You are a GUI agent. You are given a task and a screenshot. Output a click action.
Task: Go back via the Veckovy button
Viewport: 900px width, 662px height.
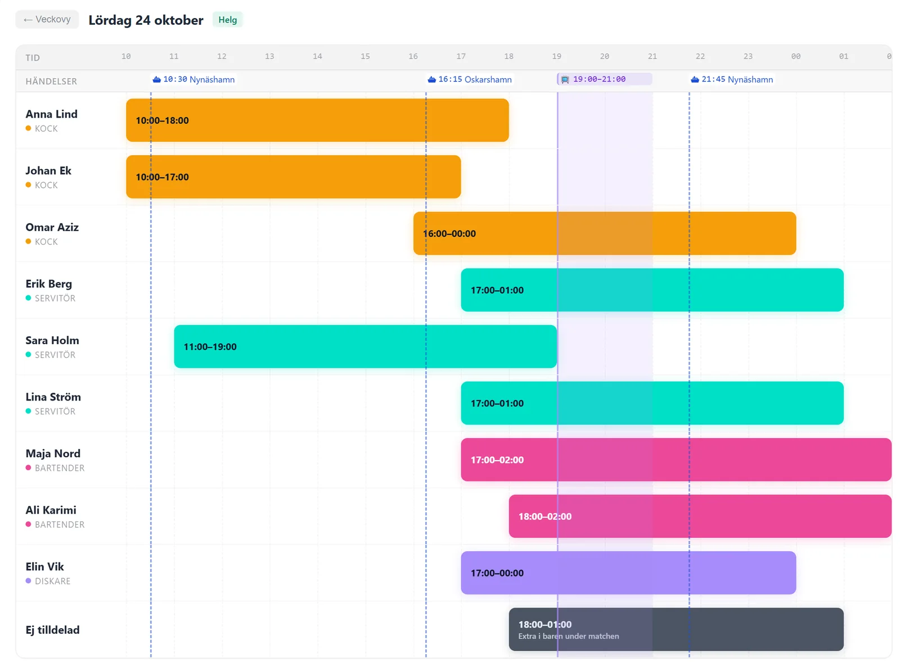coord(47,19)
